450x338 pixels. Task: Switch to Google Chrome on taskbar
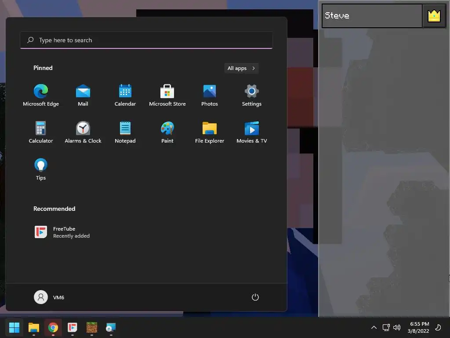53,327
